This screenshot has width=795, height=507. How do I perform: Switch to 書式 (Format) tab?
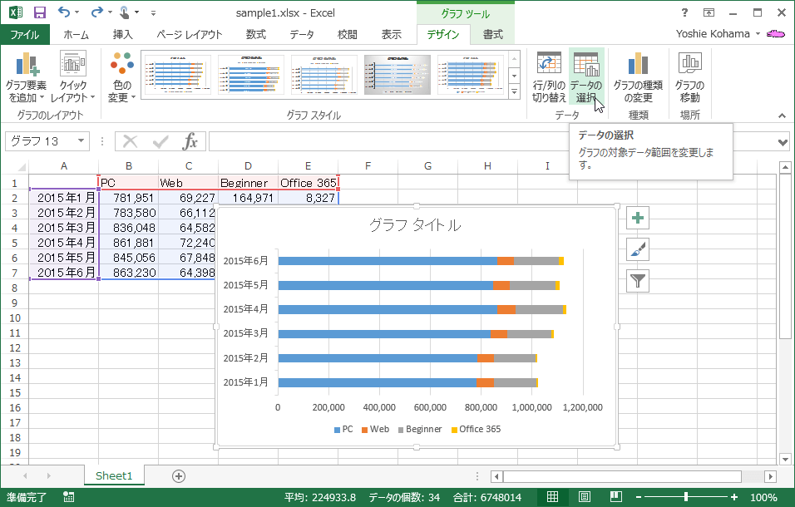pyautogui.click(x=493, y=34)
